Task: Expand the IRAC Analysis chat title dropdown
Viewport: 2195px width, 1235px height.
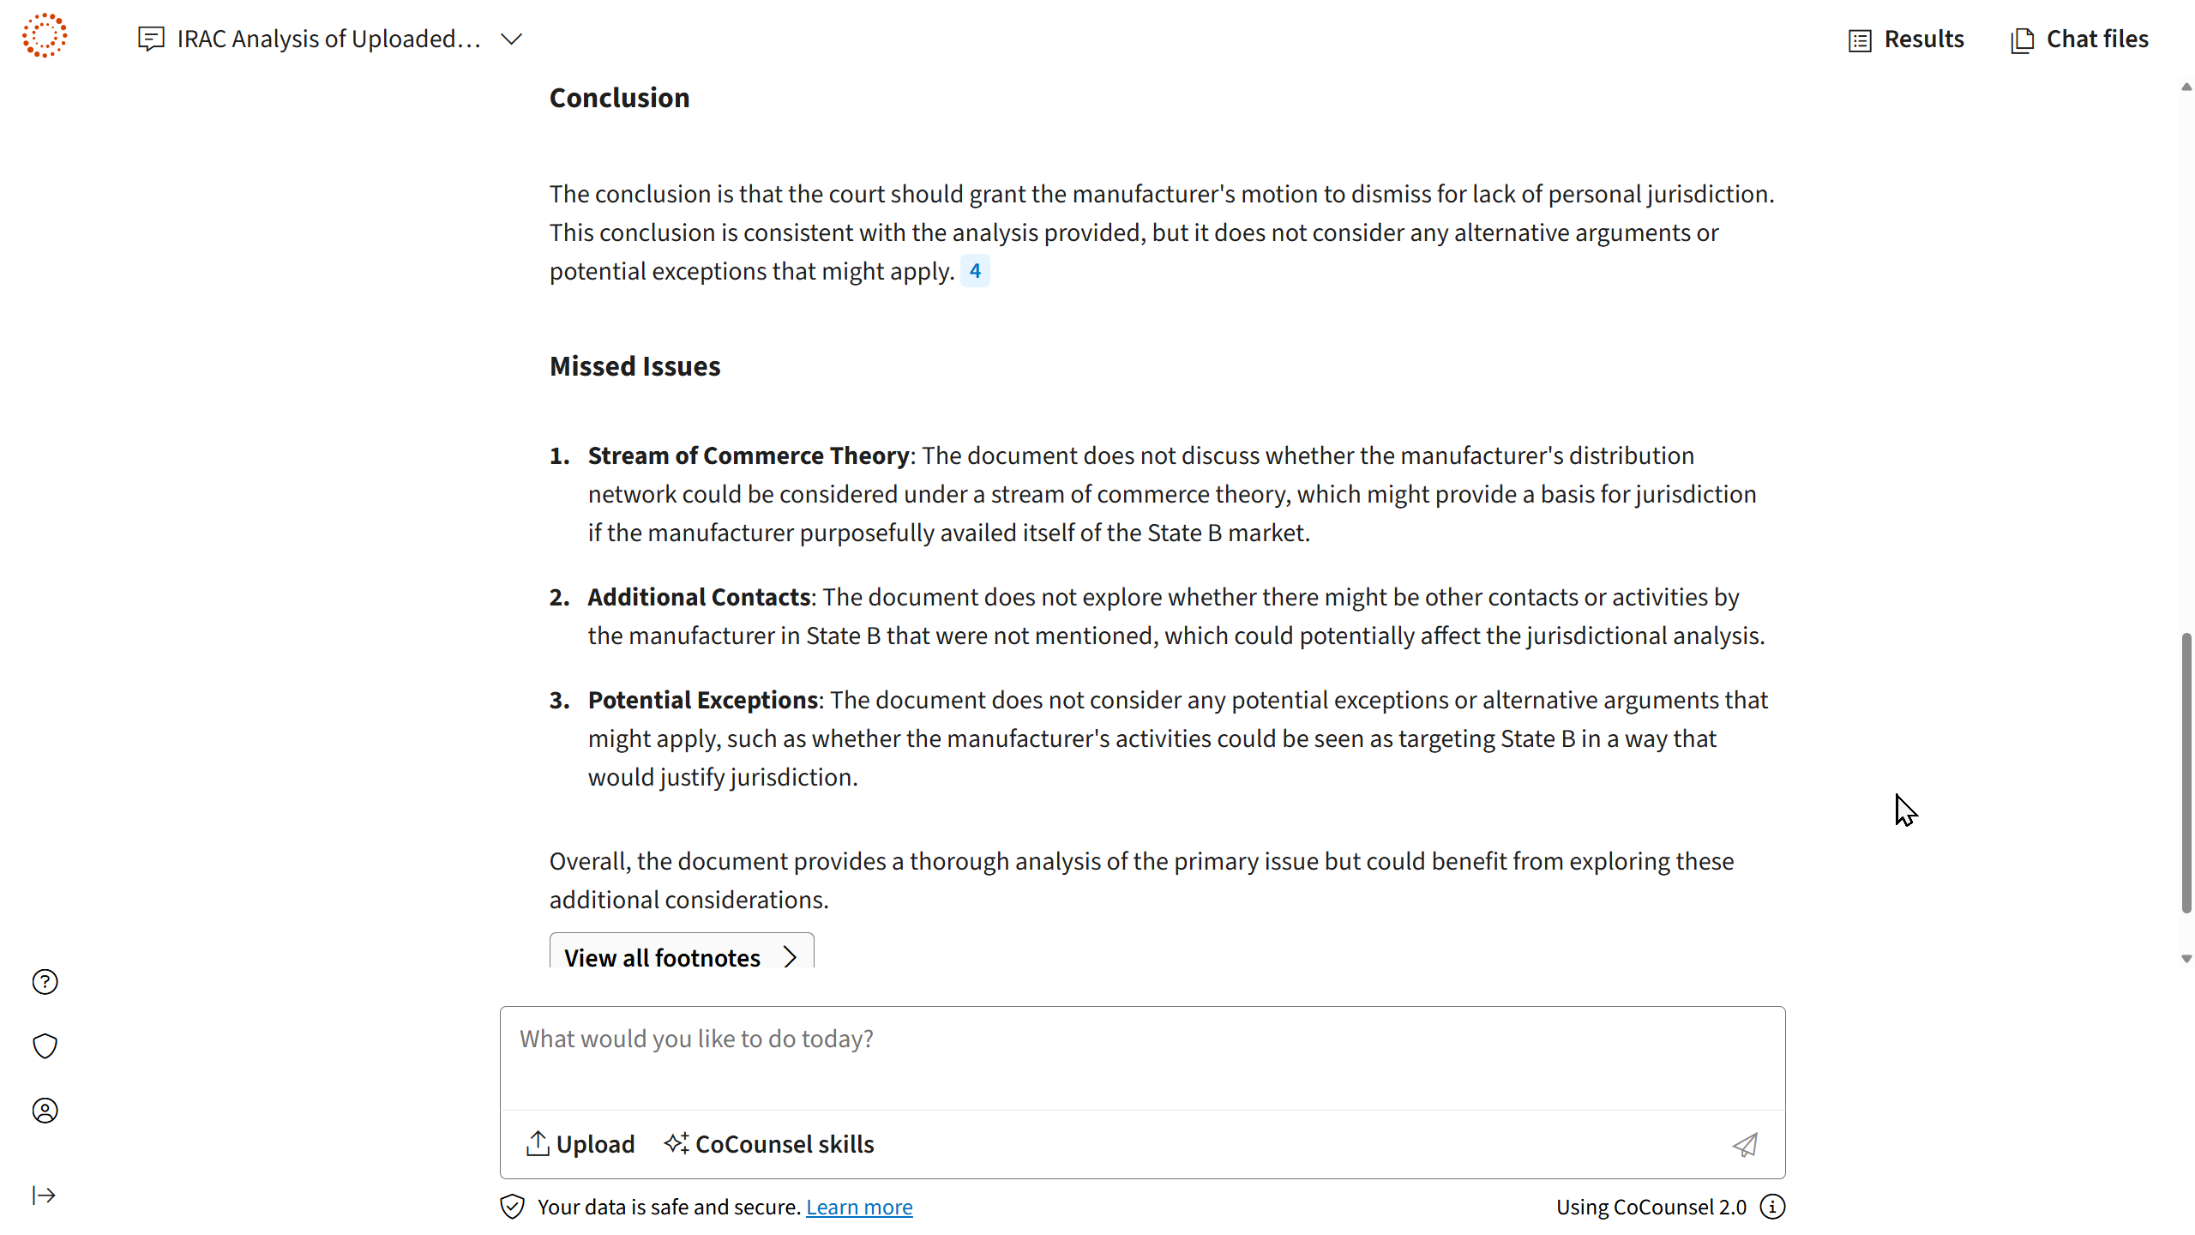Action: pos(512,39)
